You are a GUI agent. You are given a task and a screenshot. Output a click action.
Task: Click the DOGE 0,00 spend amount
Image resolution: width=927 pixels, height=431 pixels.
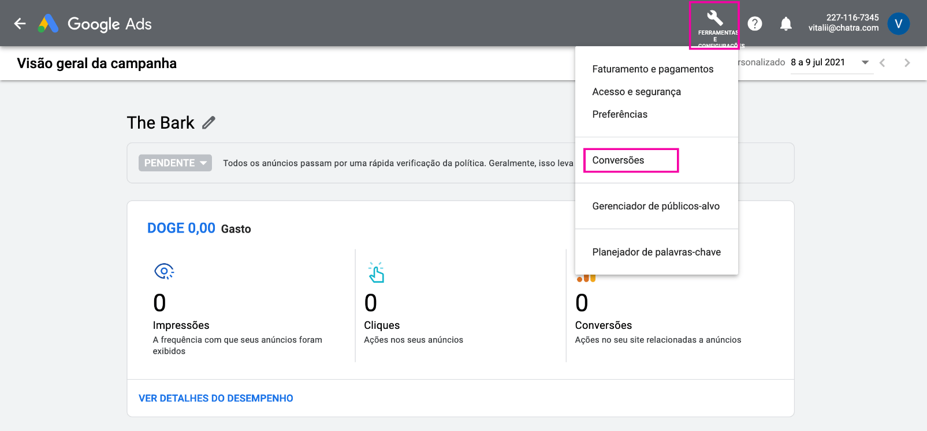(x=181, y=228)
